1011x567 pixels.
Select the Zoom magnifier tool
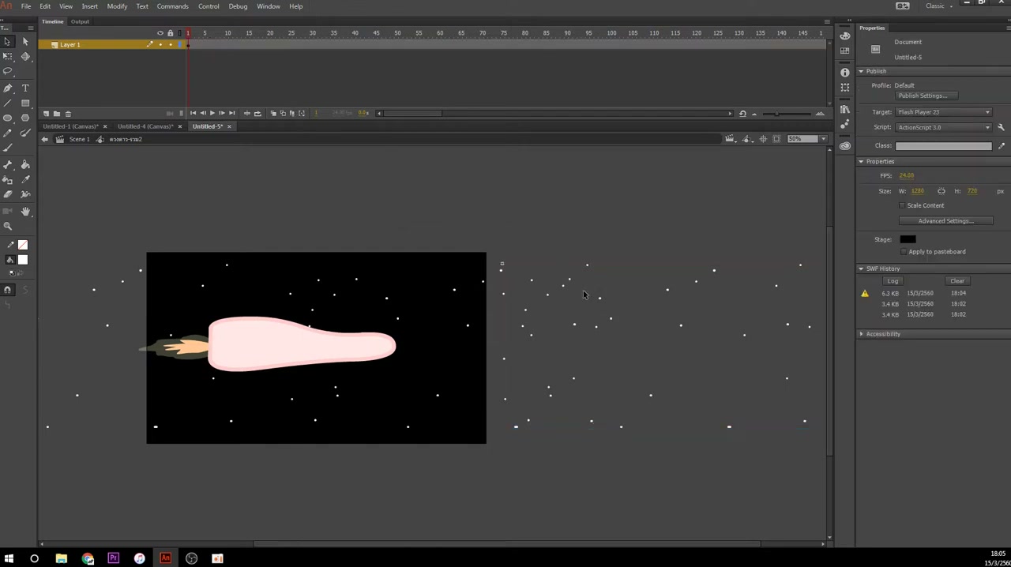tap(8, 226)
